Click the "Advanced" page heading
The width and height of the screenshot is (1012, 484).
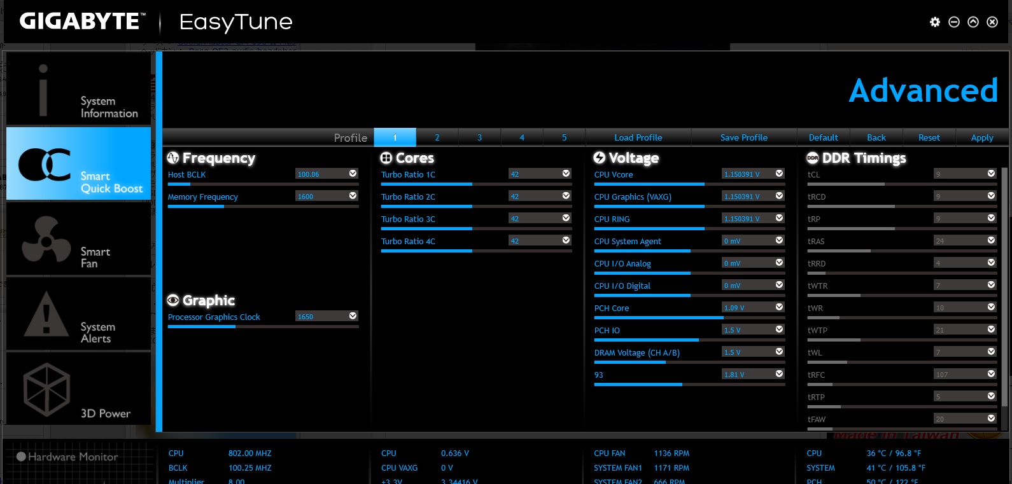924,90
